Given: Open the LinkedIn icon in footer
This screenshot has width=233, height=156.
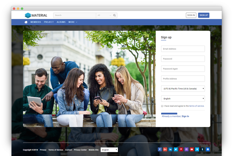Looking at the screenshot, I should click(170, 149).
